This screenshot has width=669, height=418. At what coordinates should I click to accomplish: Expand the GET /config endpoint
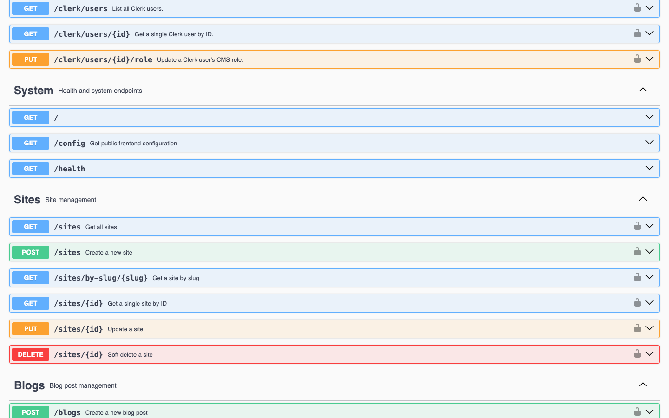(x=649, y=143)
